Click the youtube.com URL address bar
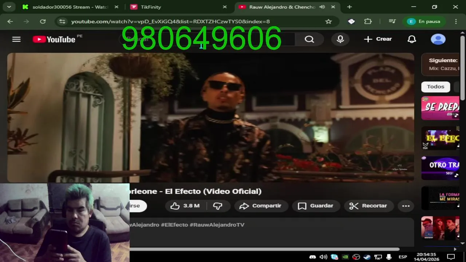The image size is (466, 262). pos(170,21)
